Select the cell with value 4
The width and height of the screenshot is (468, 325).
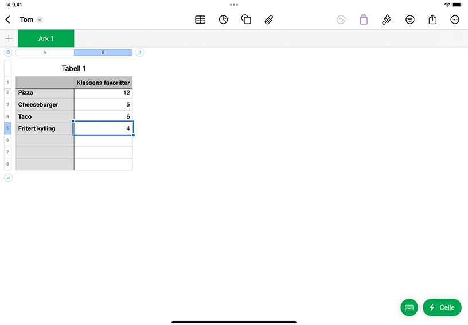(x=103, y=128)
